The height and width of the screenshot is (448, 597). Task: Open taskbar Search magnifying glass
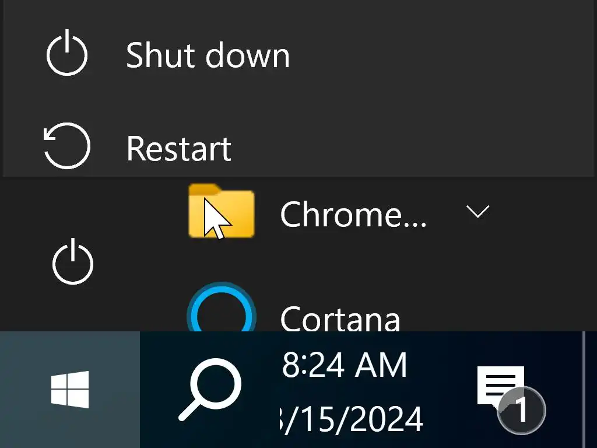coord(210,390)
